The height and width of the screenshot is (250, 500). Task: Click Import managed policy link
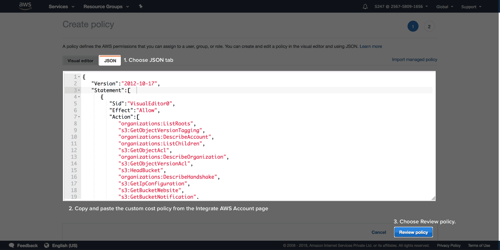click(415, 59)
